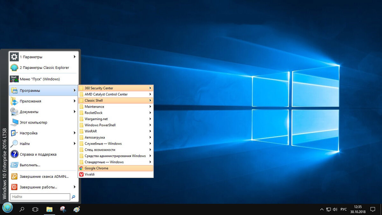The image size is (382, 215).
Task: Click the Google Chrome icon in Programs list
Action: (x=81, y=168)
